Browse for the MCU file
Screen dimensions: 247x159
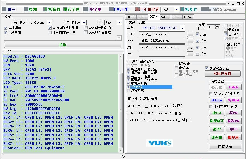190,34
